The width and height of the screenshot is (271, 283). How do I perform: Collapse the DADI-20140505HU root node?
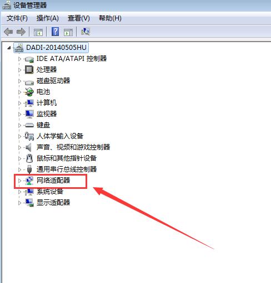9,48
